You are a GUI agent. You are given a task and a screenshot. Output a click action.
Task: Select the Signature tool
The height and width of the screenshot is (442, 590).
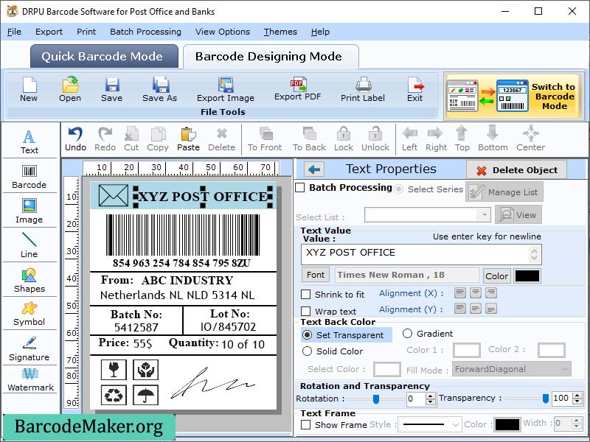(29, 346)
